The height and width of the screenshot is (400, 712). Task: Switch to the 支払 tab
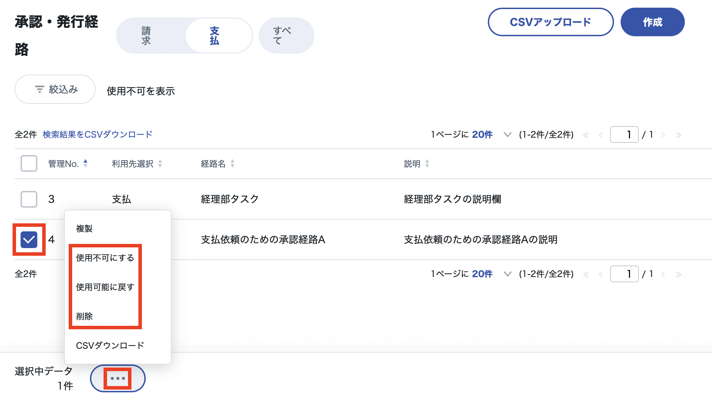pos(219,36)
